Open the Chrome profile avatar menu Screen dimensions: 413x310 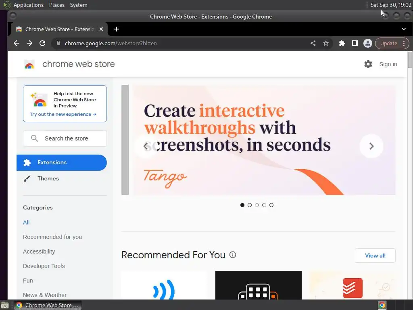pyautogui.click(x=368, y=43)
